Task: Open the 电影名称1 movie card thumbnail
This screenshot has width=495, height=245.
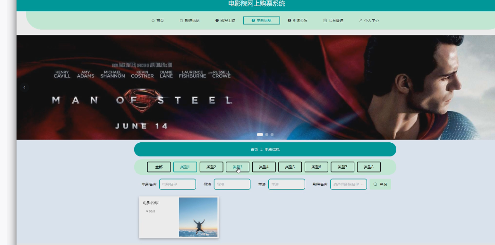Action: [198, 217]
